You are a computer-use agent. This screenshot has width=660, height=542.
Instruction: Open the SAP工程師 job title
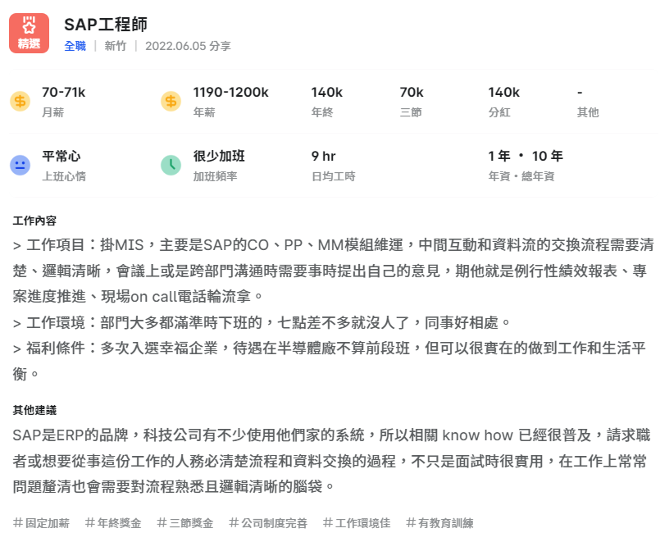(x=106, y=25)
